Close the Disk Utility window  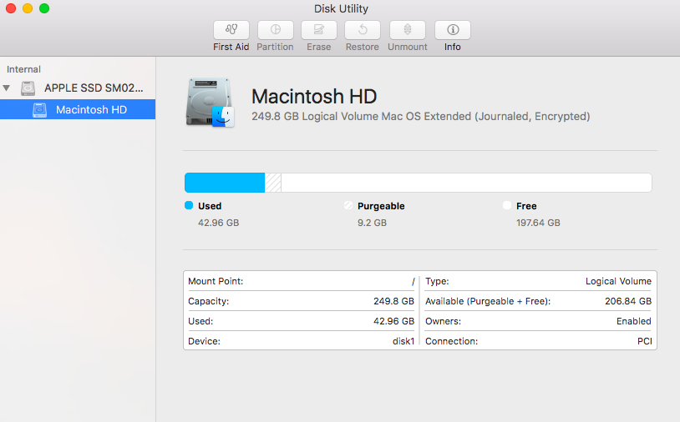coord(11,8)
